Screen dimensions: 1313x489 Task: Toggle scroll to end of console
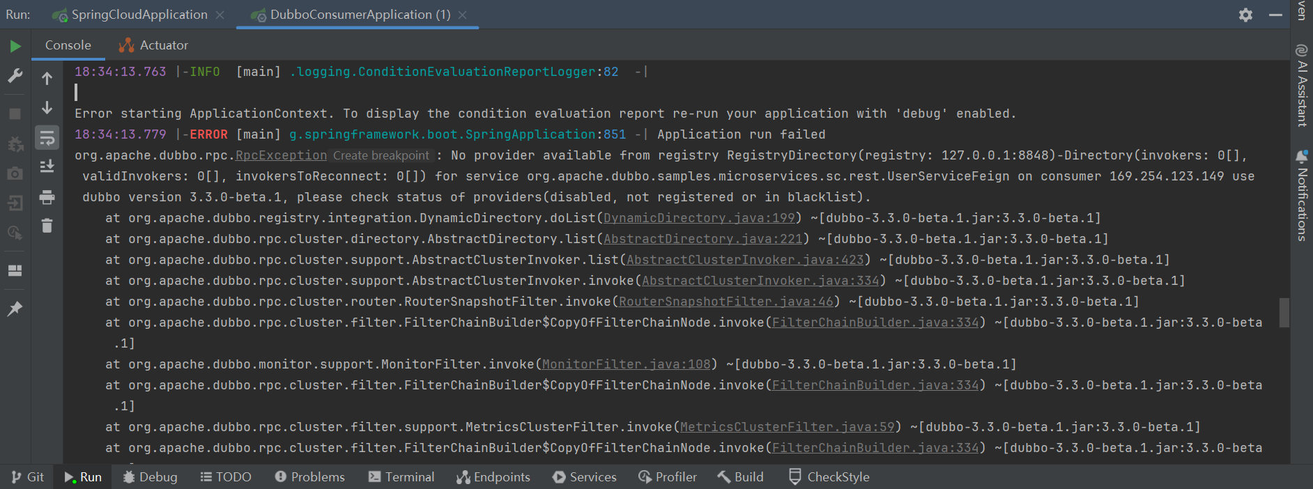[x=47, y=166]
